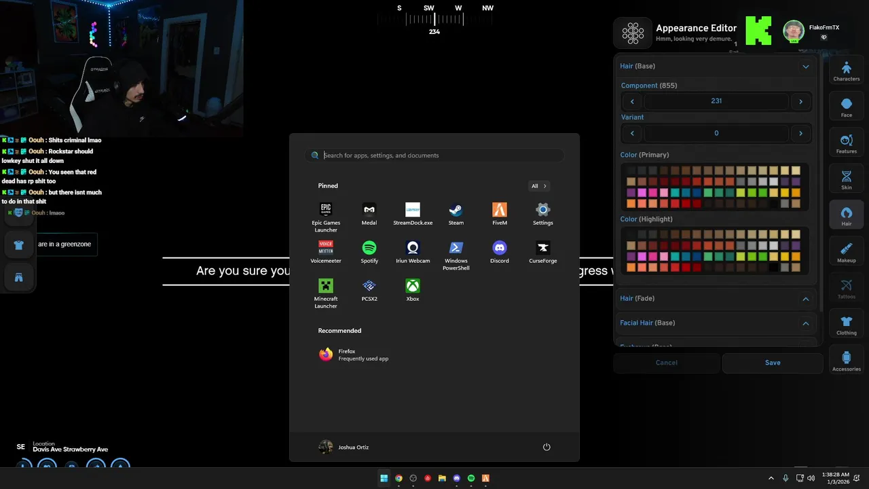This screenshot has height=489, width=869.
Task: Open the taskbar microphone indicator
Action: point(785,478)
